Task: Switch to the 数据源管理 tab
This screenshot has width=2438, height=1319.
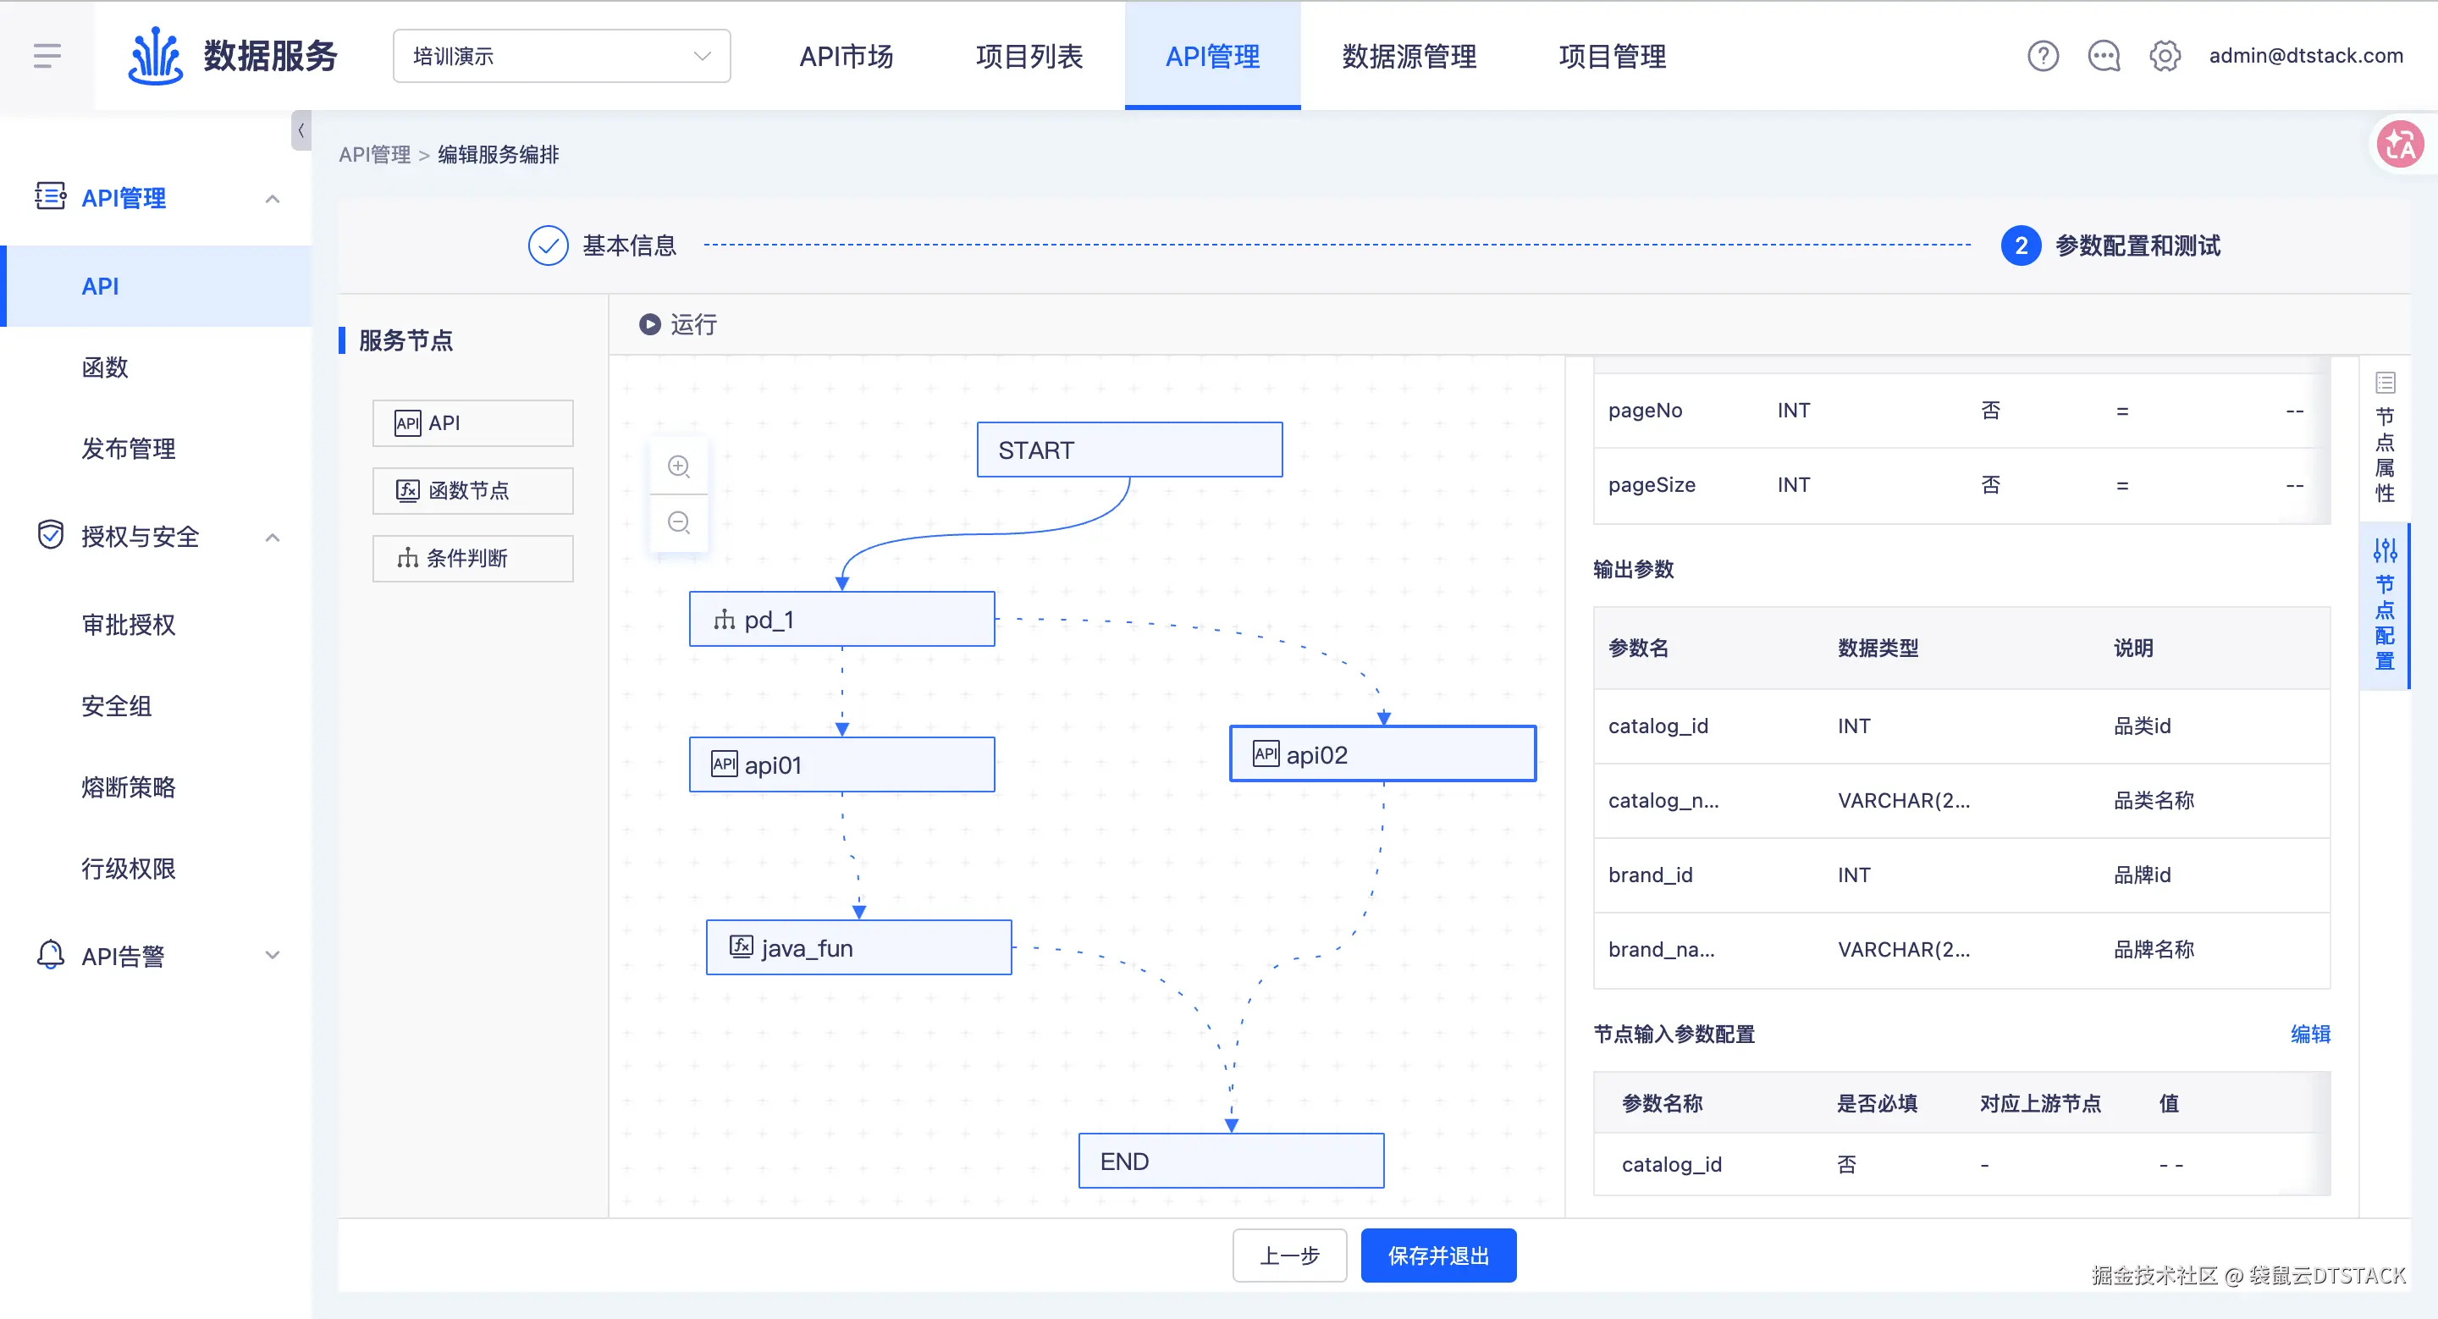Action: click(1409, 56)
